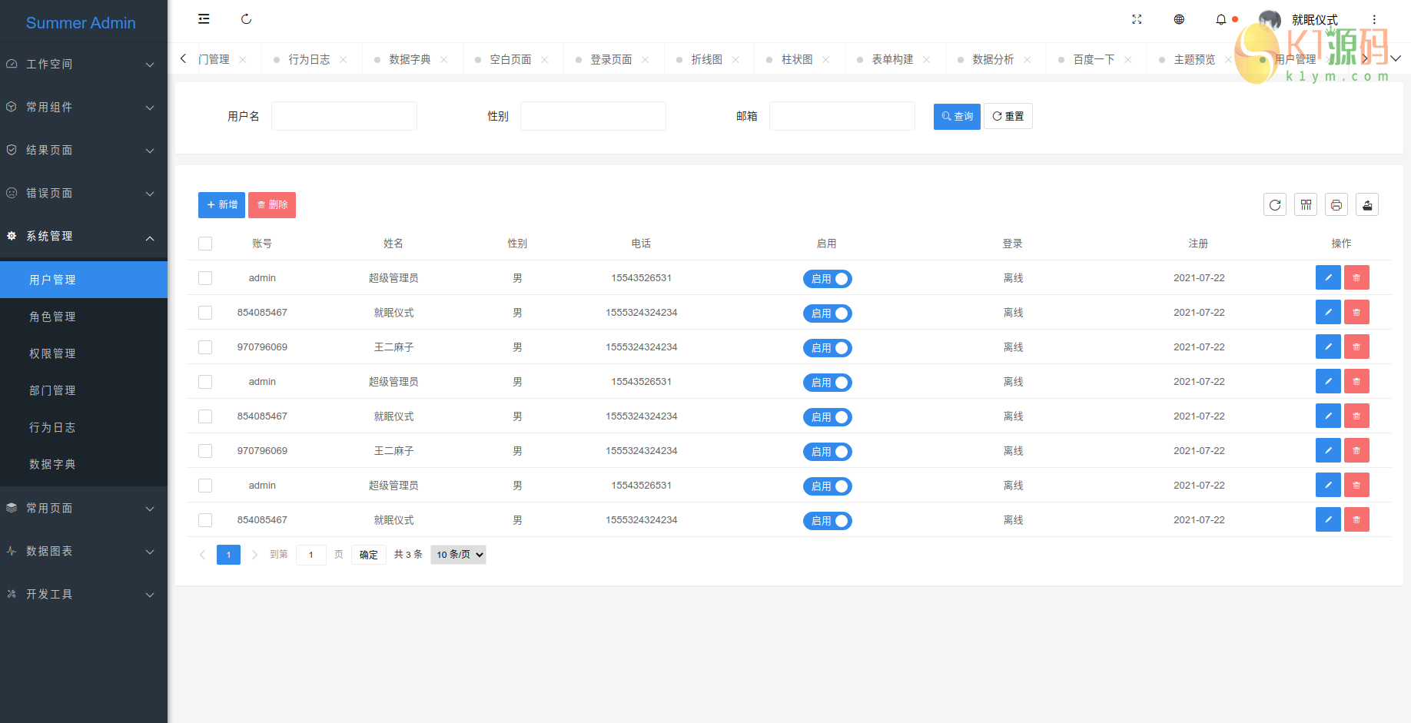1411x723 pixels.
Task: Toggle the 启用 switch for 王二麻子 first row
Action: pyautogui.click(x=828, y=348)
